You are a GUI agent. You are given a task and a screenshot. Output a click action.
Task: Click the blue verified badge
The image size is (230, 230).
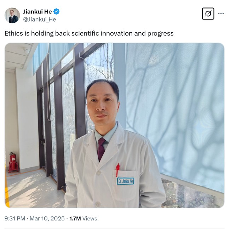coord(56,11)
